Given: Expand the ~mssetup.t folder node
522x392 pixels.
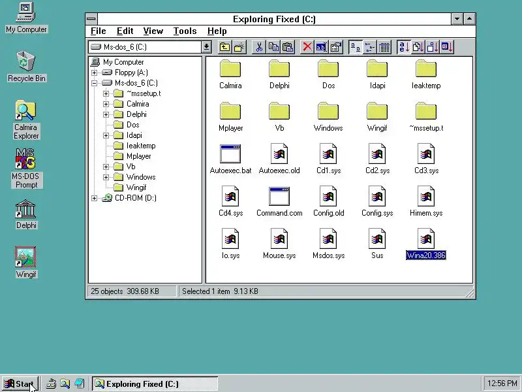Looking at the screenshot, I should click(x=106, y=93).
